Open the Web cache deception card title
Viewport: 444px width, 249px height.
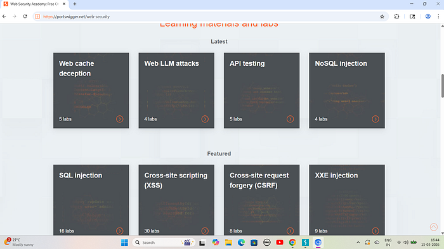77,68
